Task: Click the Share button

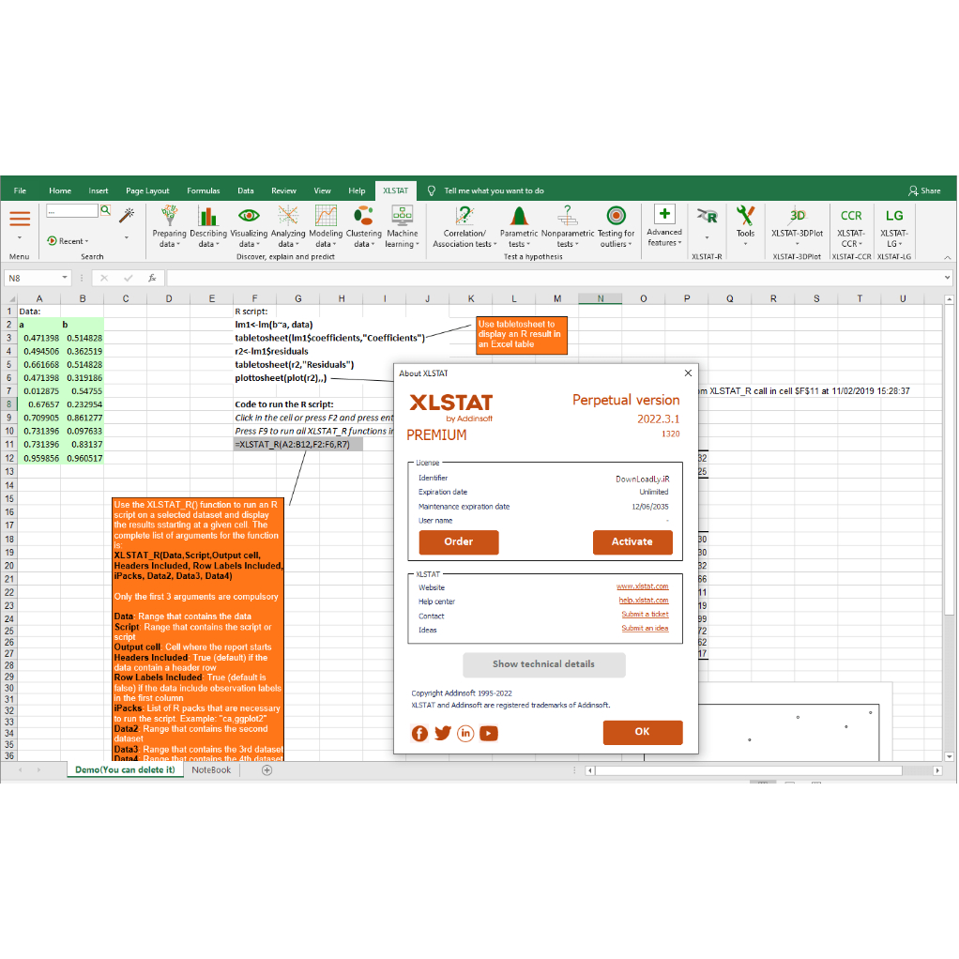Action: tap(924, 190)
